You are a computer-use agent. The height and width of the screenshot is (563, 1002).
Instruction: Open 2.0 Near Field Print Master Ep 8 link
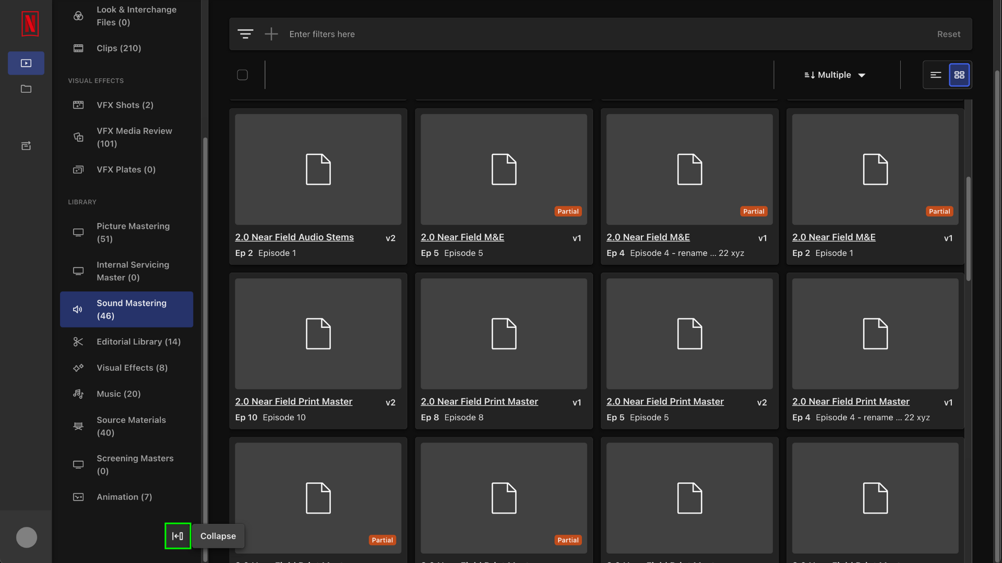480,402
